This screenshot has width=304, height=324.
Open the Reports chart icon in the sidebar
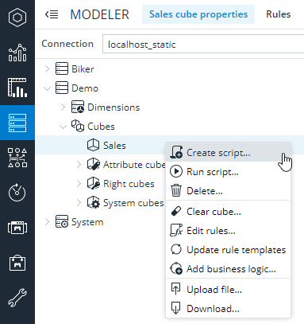pos(17,53)
